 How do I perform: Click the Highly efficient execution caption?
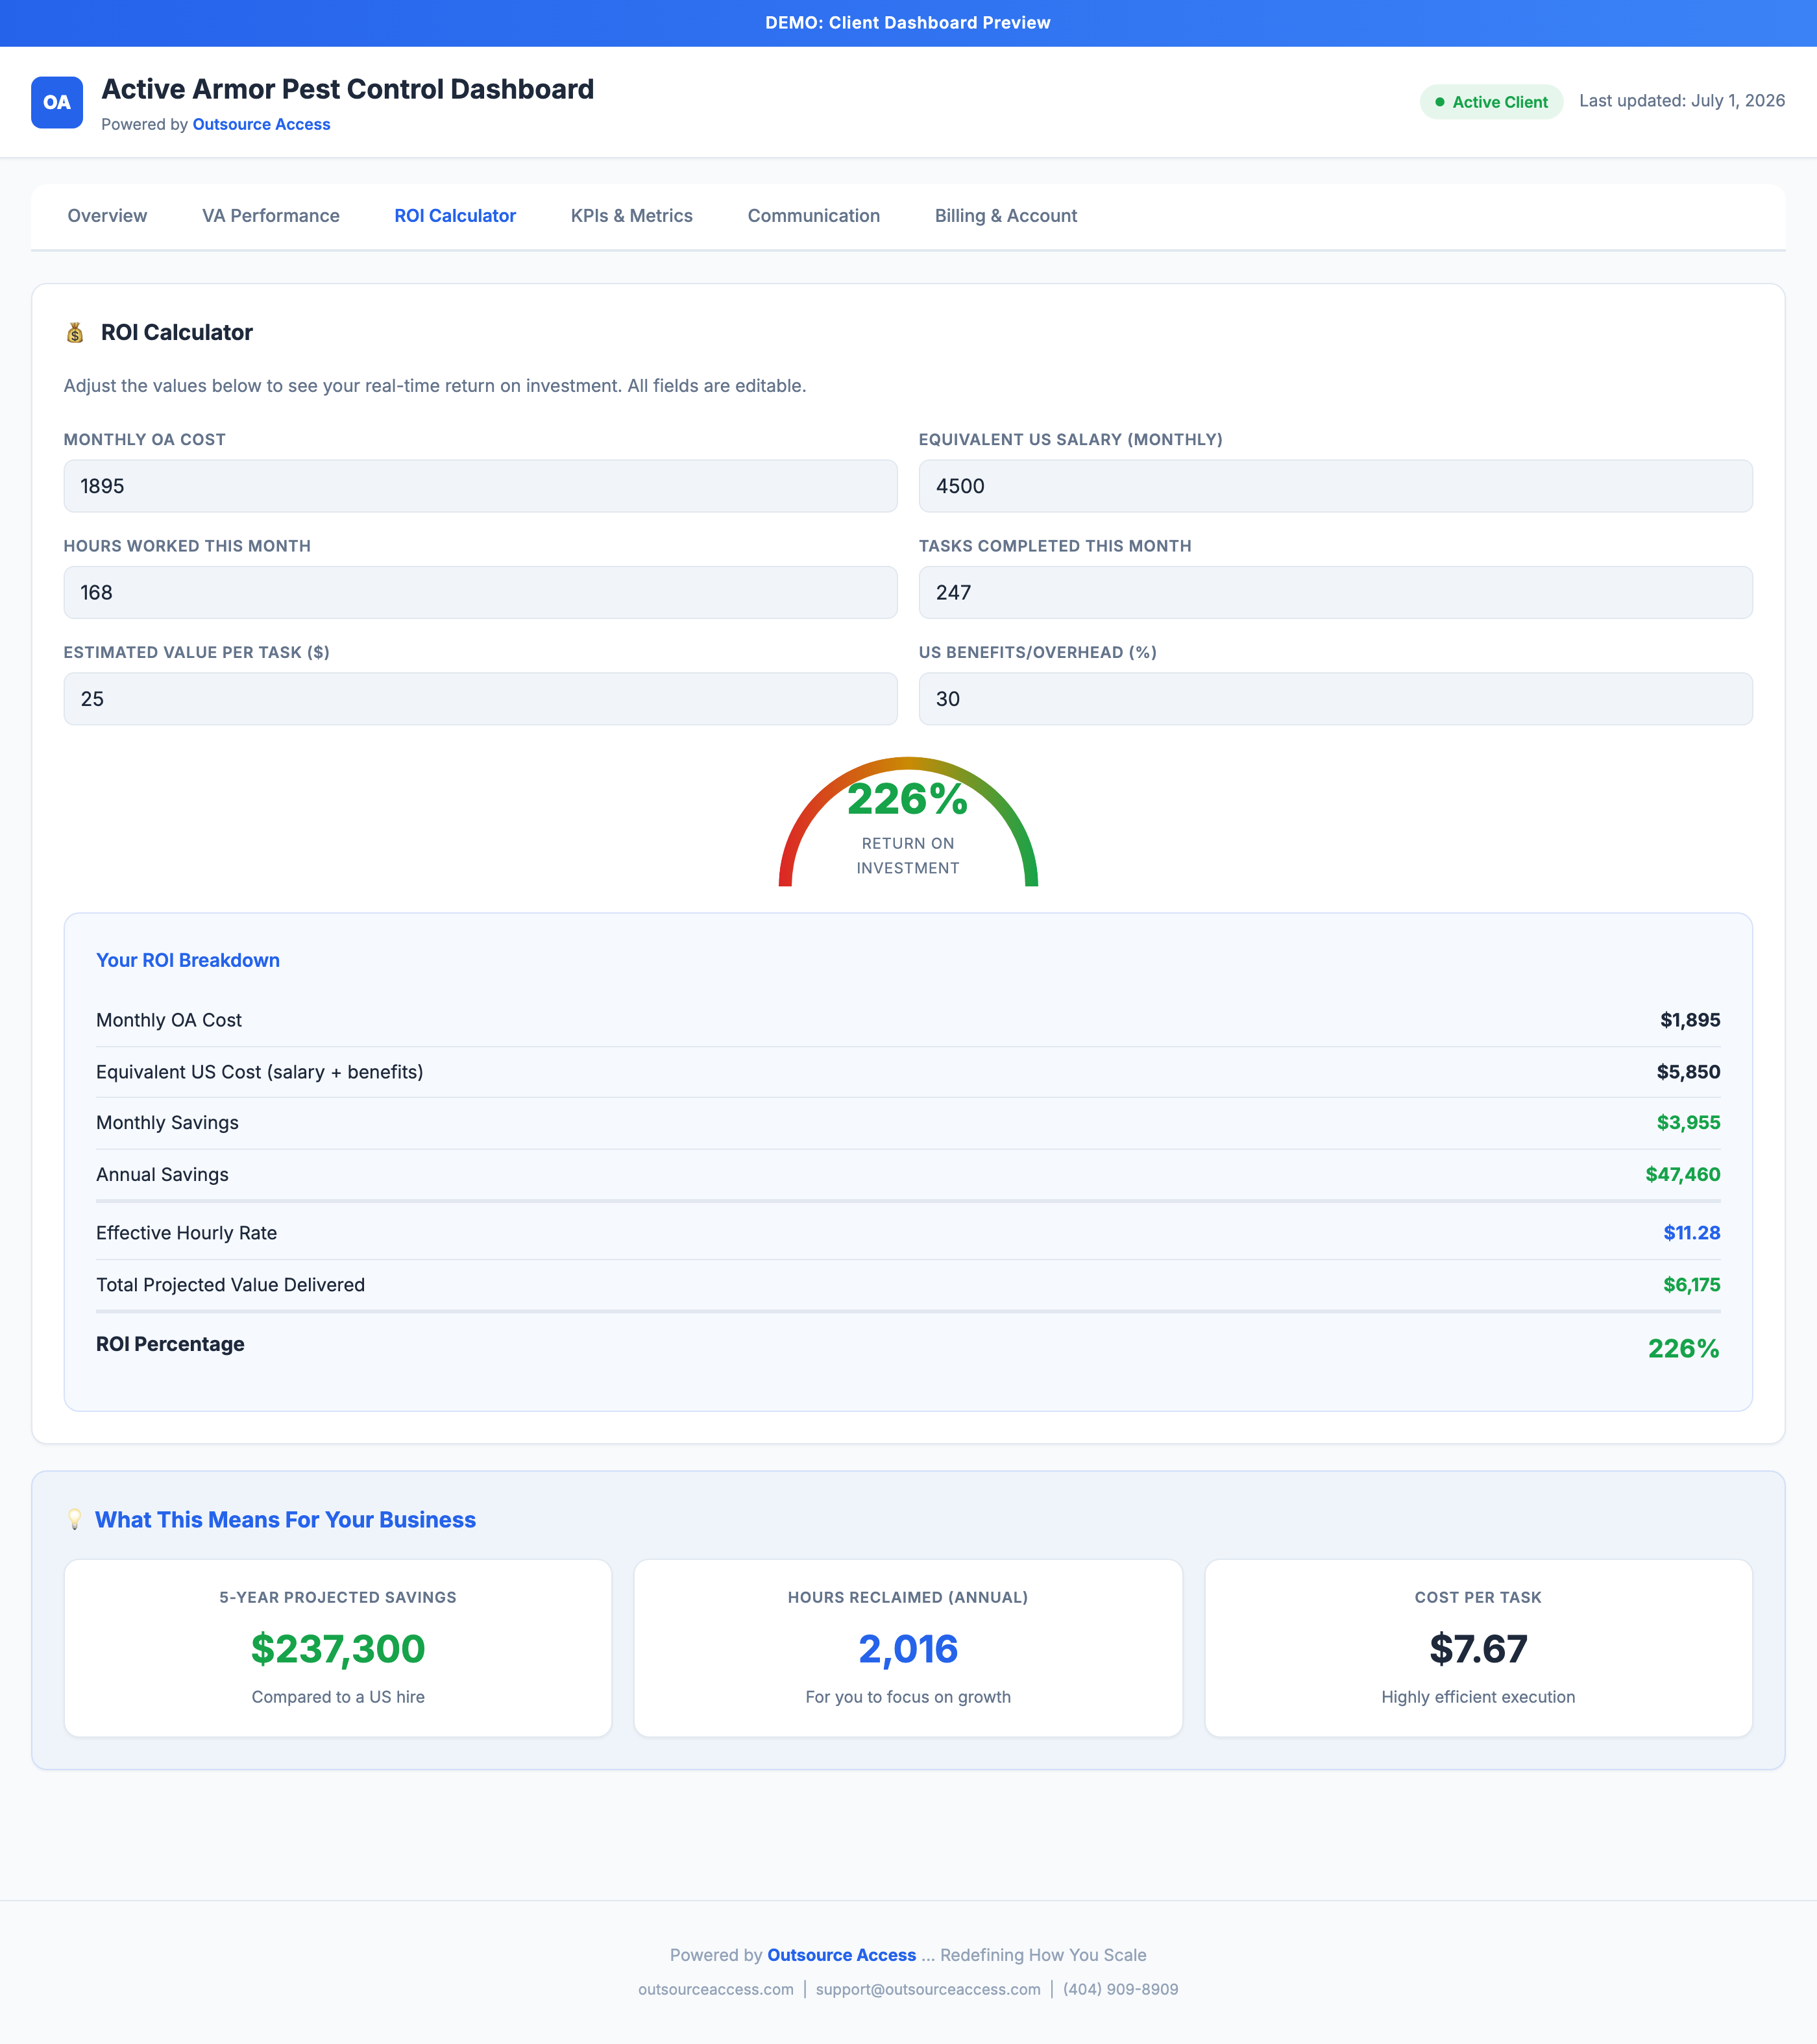click(1478, 1697)
